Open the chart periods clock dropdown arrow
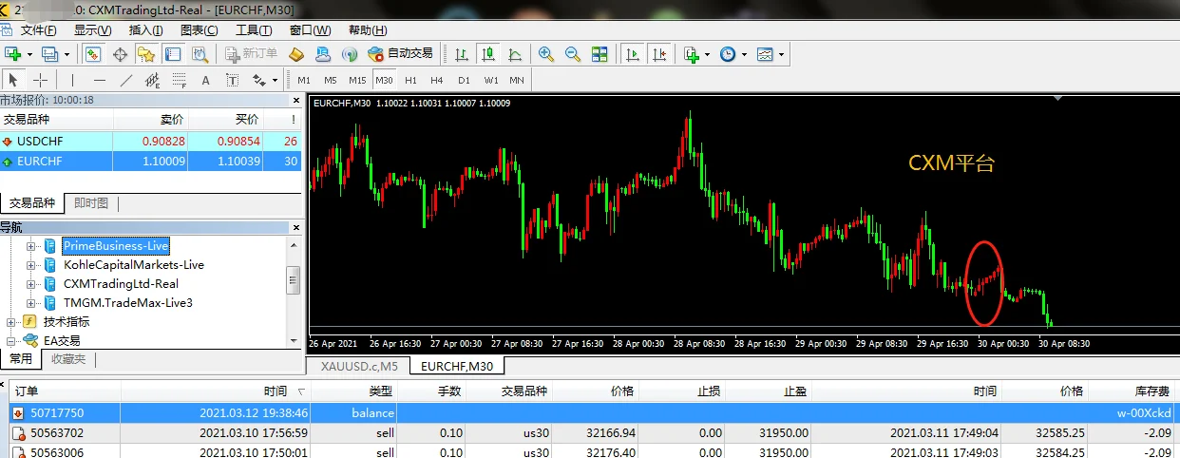 [744, 54]
